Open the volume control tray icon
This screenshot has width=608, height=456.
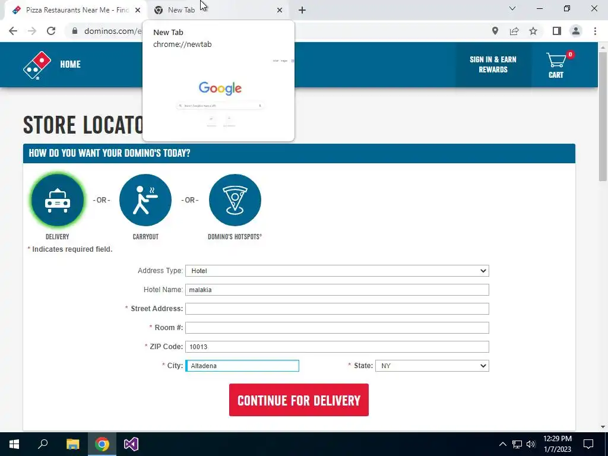531,444
